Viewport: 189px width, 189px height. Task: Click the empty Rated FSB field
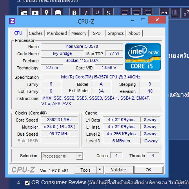point(59,141)
